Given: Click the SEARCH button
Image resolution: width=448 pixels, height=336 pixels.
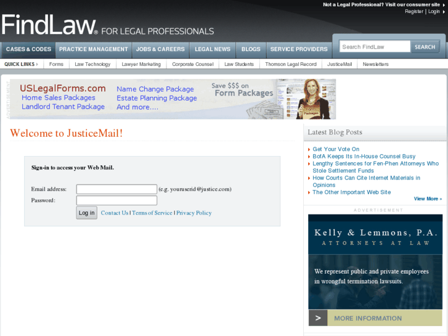Looking at the screenshot, I should coord(425,47).
